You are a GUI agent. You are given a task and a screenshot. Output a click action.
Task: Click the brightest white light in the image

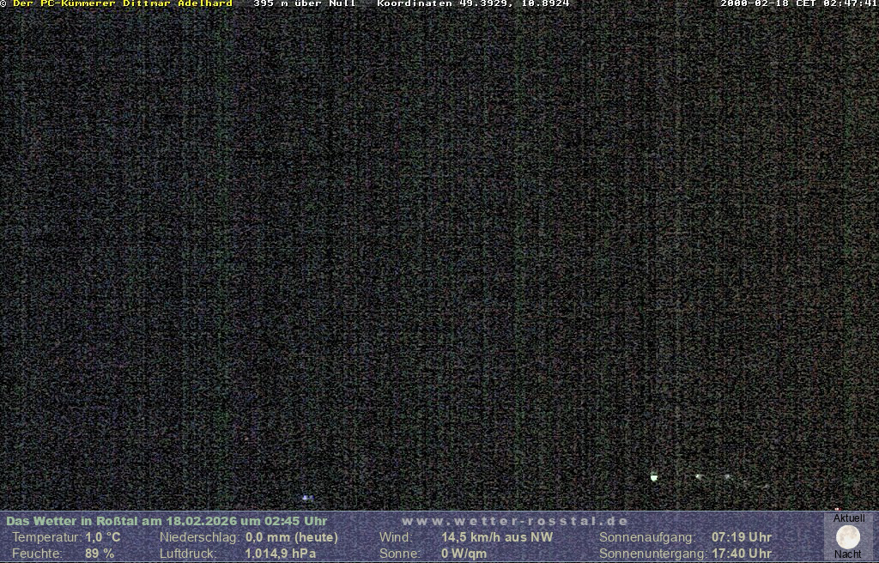[654, 477]
